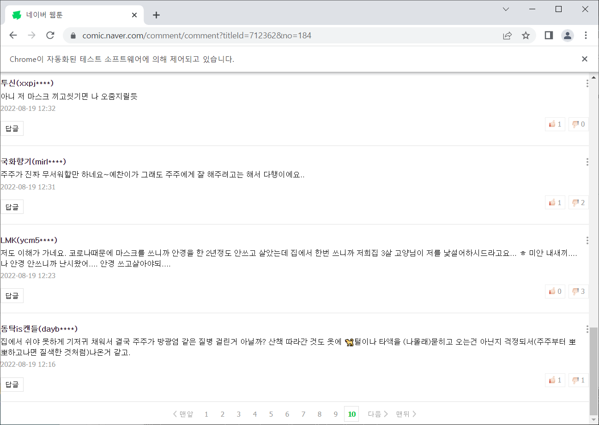
Task: Reply (답글) to the 투신(xxpj****) comment
Action: coord(12,128)
